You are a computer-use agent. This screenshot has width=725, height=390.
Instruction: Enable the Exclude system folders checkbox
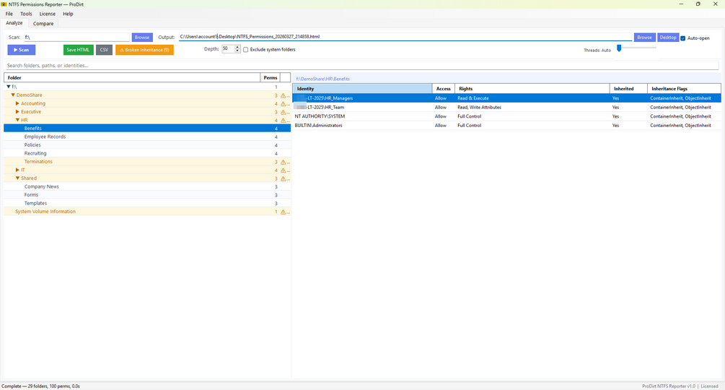pyautogui.click(x=245, y=50)
